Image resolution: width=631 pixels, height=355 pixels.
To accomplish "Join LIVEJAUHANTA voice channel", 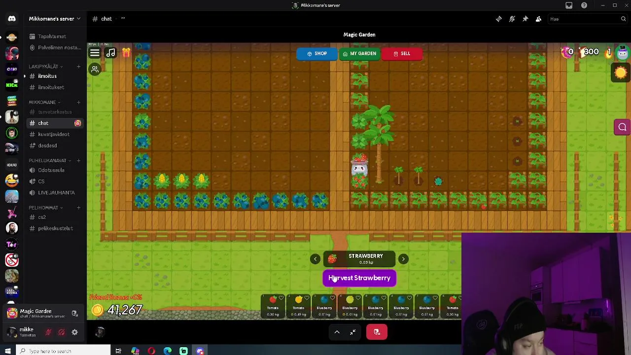I will (x=56, y=193).
